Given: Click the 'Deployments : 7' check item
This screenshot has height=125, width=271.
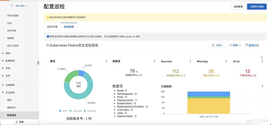Looking at the screenshot, I should click(127, 100).
